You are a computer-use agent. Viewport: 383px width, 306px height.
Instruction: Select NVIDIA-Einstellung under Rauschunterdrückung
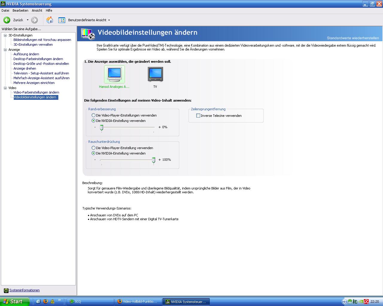click(94, 153)
